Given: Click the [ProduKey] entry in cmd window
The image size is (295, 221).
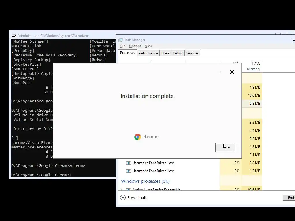Looking at the screenshot, I should tap(23, 51).
